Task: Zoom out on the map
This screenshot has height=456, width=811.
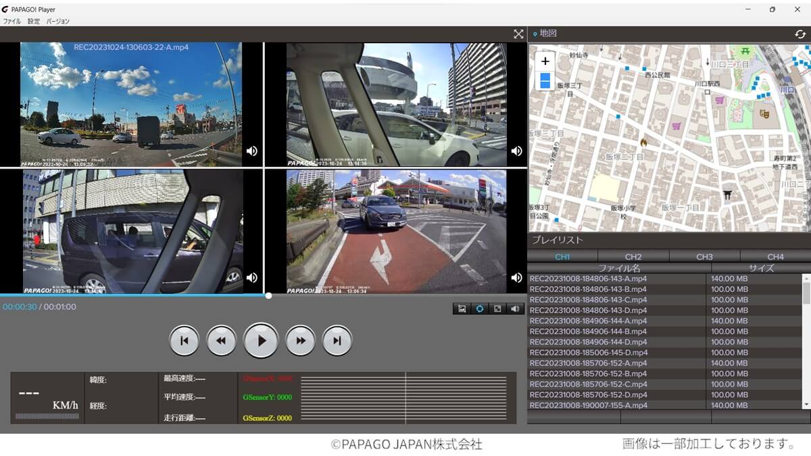Action: point(545,80)
